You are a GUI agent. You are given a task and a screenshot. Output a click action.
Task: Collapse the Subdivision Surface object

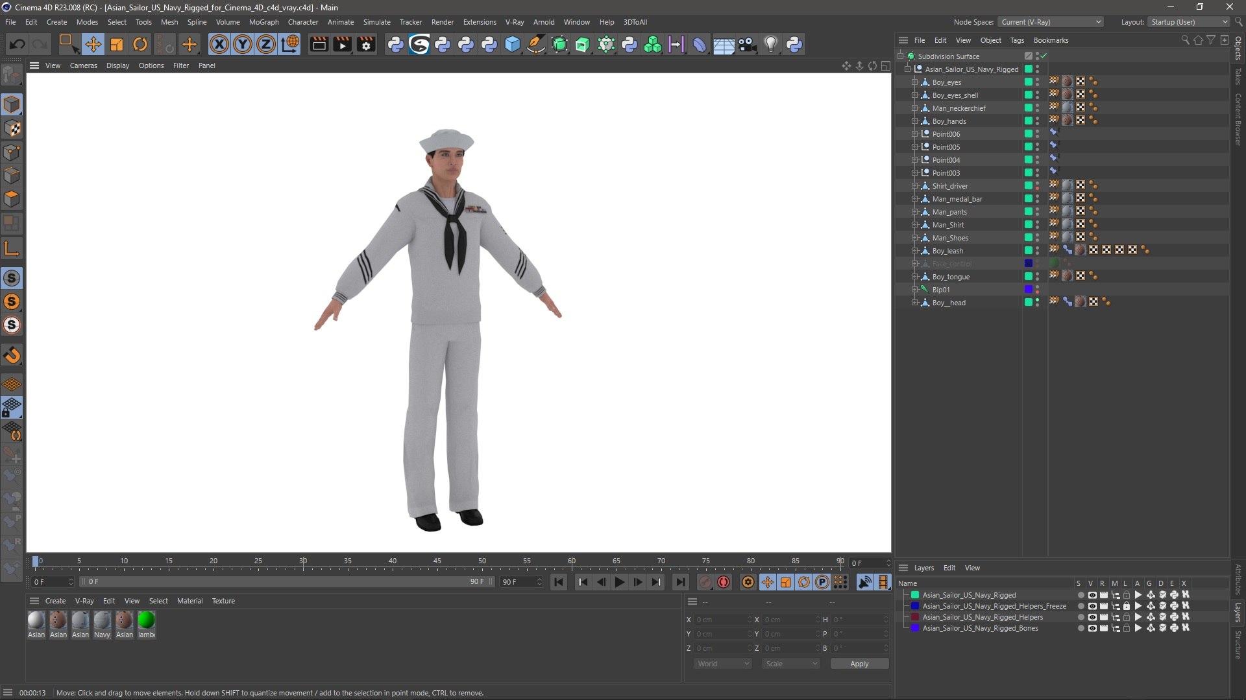pyautogui.click(x=901, y=56)
